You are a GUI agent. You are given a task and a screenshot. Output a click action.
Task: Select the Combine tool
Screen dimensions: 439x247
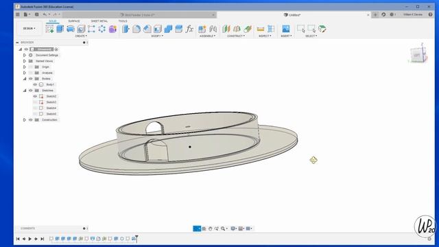pos(168,29)
